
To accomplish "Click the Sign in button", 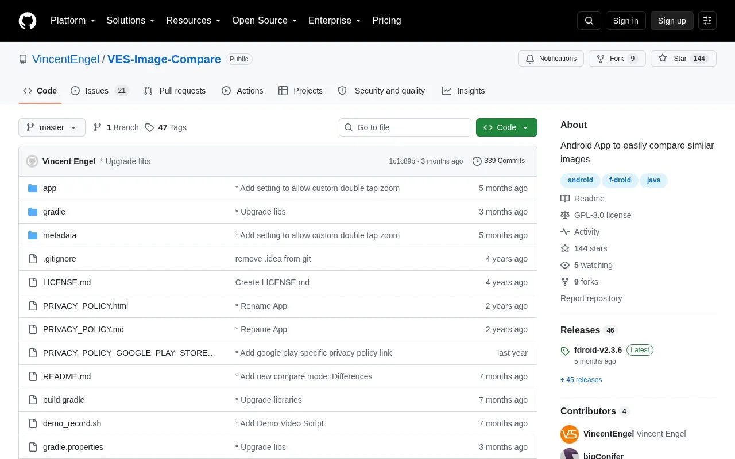I will [x=625, y=21].
